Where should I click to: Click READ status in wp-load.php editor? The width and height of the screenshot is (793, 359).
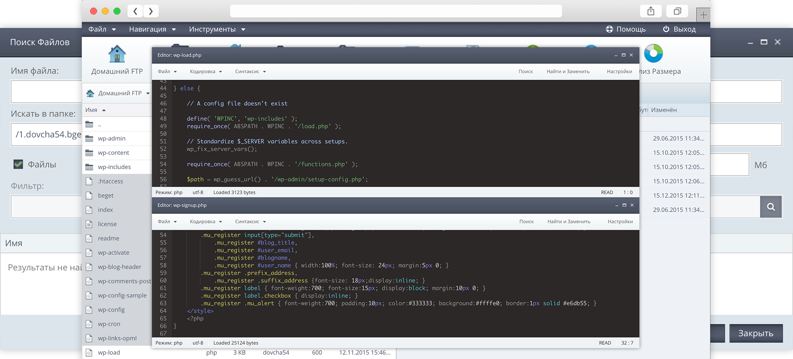(607, 192)
